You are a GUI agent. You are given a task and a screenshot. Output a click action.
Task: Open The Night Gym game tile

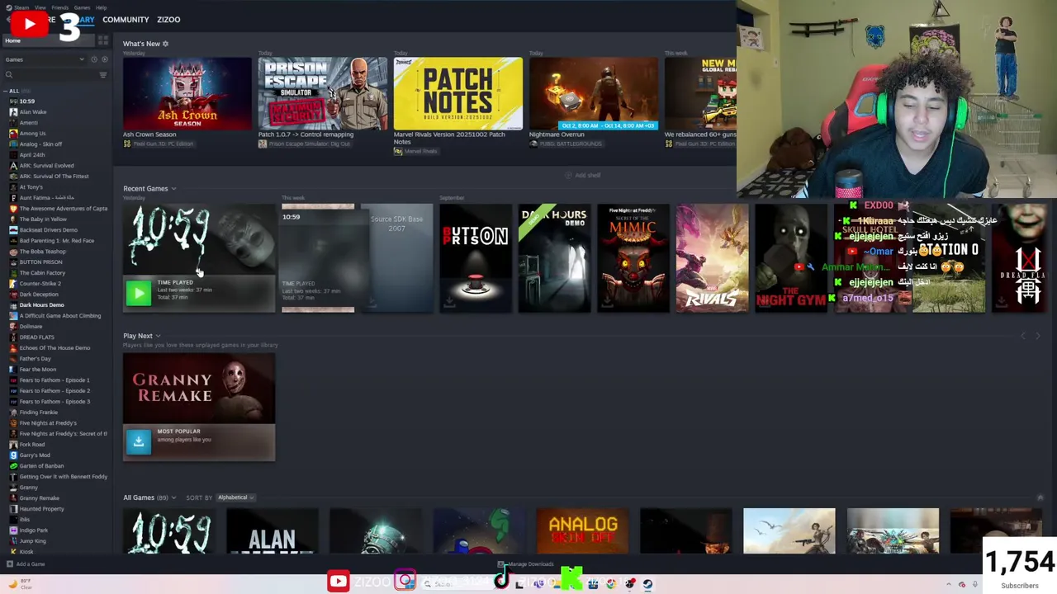(x=791, y=258)
